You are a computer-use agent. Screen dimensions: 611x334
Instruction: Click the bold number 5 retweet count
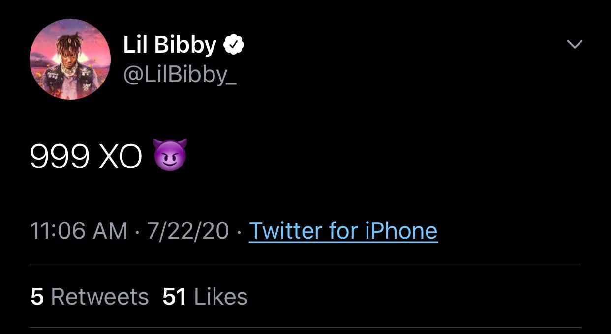pos(37,297)
